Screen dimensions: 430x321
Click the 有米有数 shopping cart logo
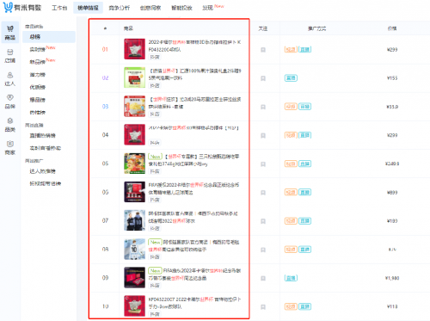[8, 7]
